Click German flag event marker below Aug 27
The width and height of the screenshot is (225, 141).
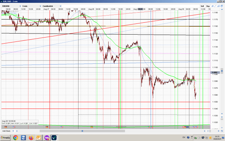(47, 127)
